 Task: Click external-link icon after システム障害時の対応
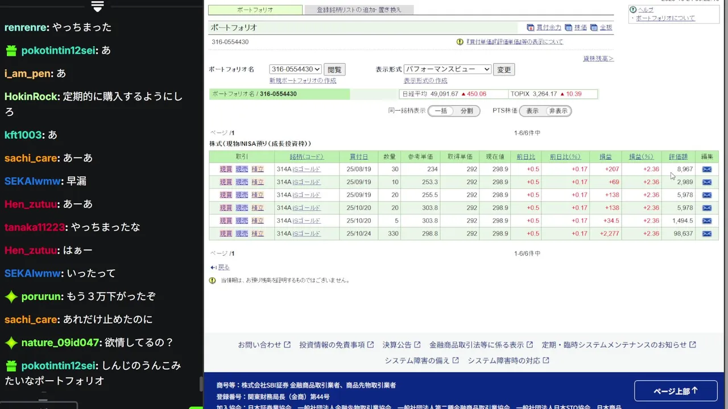[x=546, y=361]
